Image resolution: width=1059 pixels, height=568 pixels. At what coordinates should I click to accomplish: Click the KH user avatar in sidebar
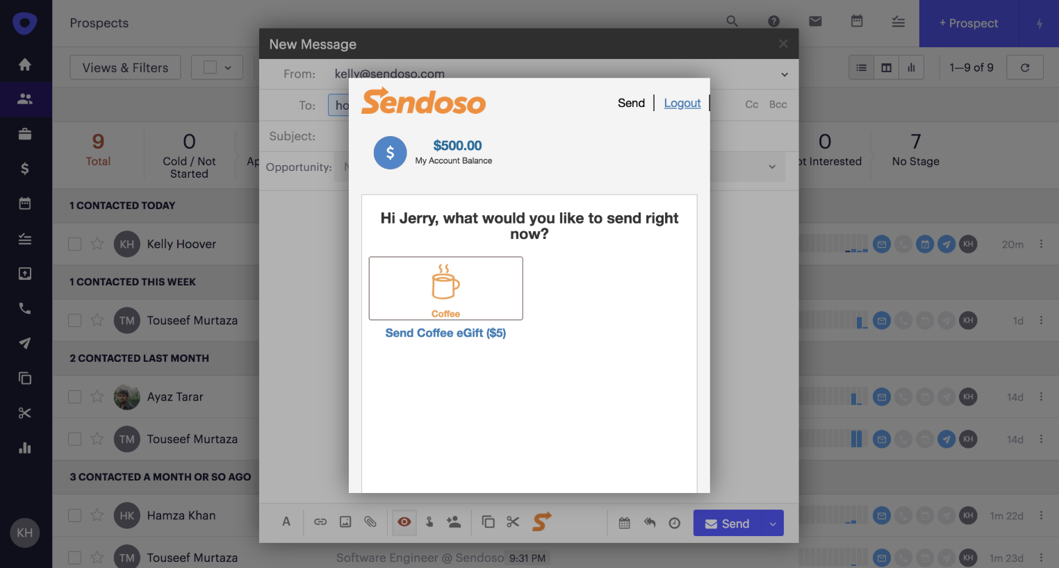[25, 533]
